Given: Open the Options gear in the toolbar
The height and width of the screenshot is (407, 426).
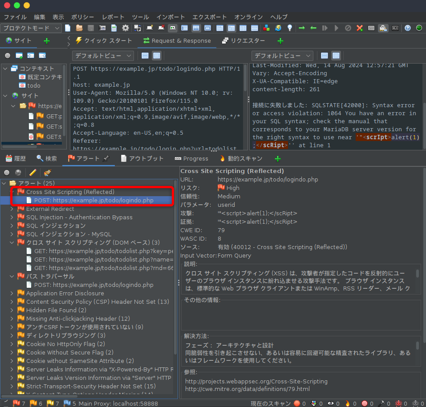Looking at the screenshot, I should pyautogui.click(x=125, y=28).
